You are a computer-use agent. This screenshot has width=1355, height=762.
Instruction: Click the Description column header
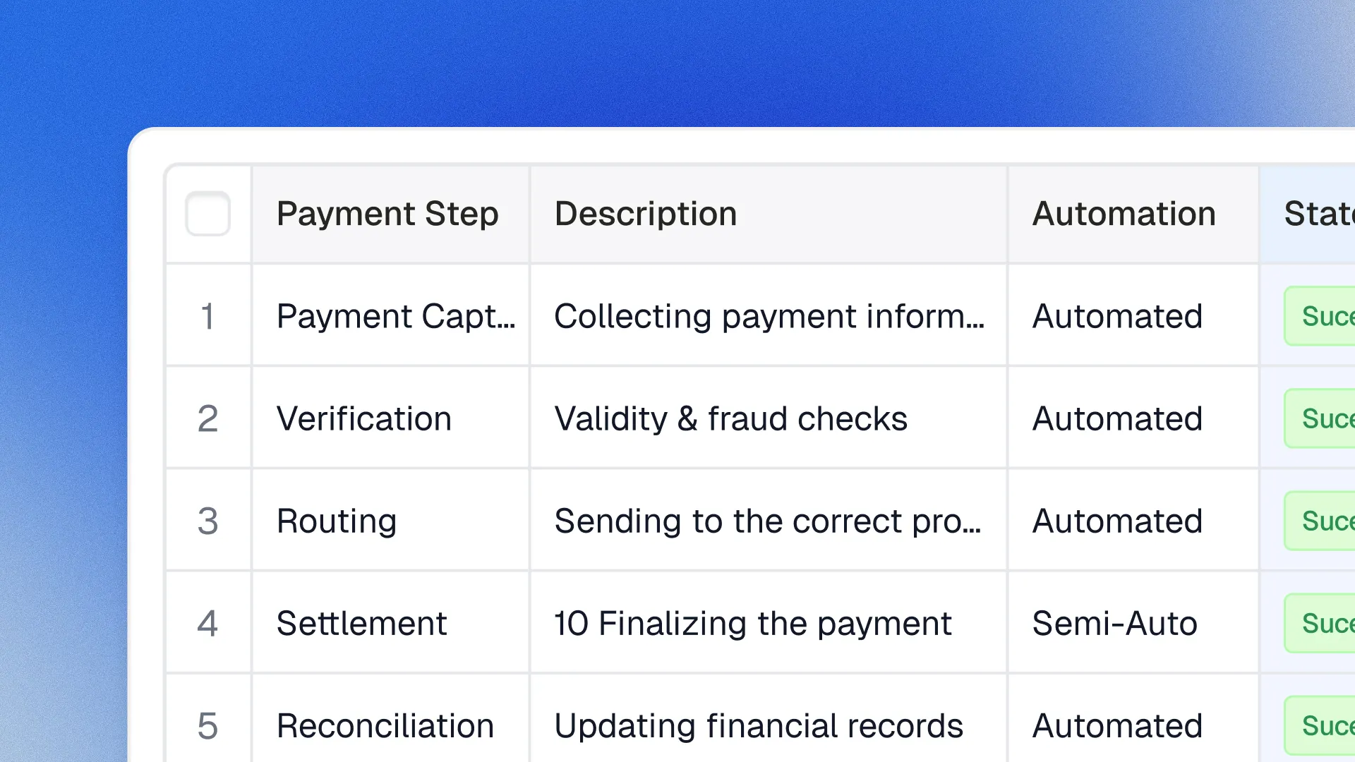point(646,214)
